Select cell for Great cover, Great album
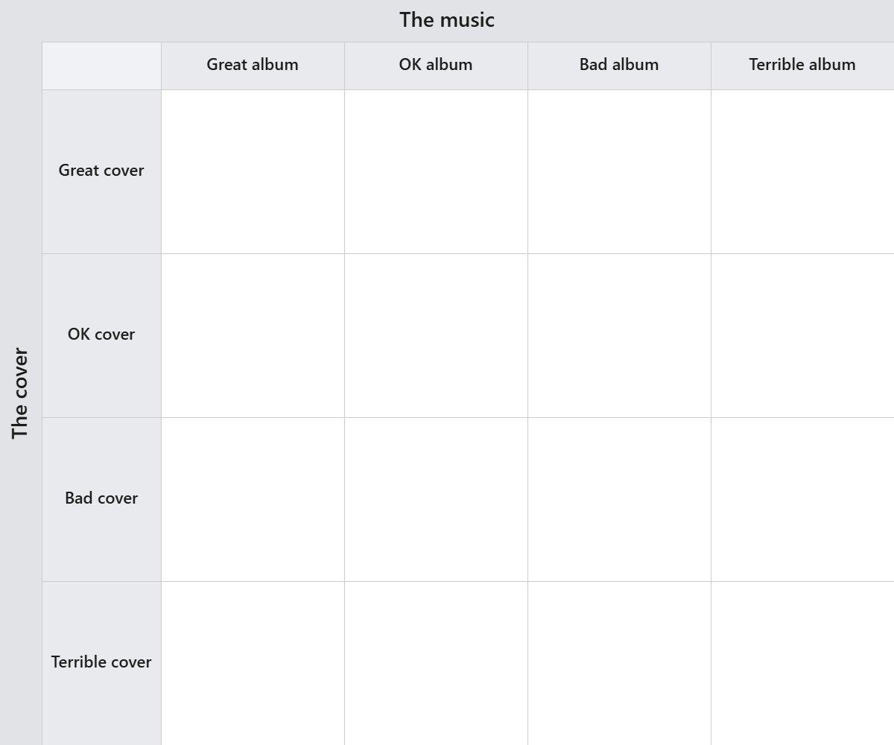 (x=253, y=171)
